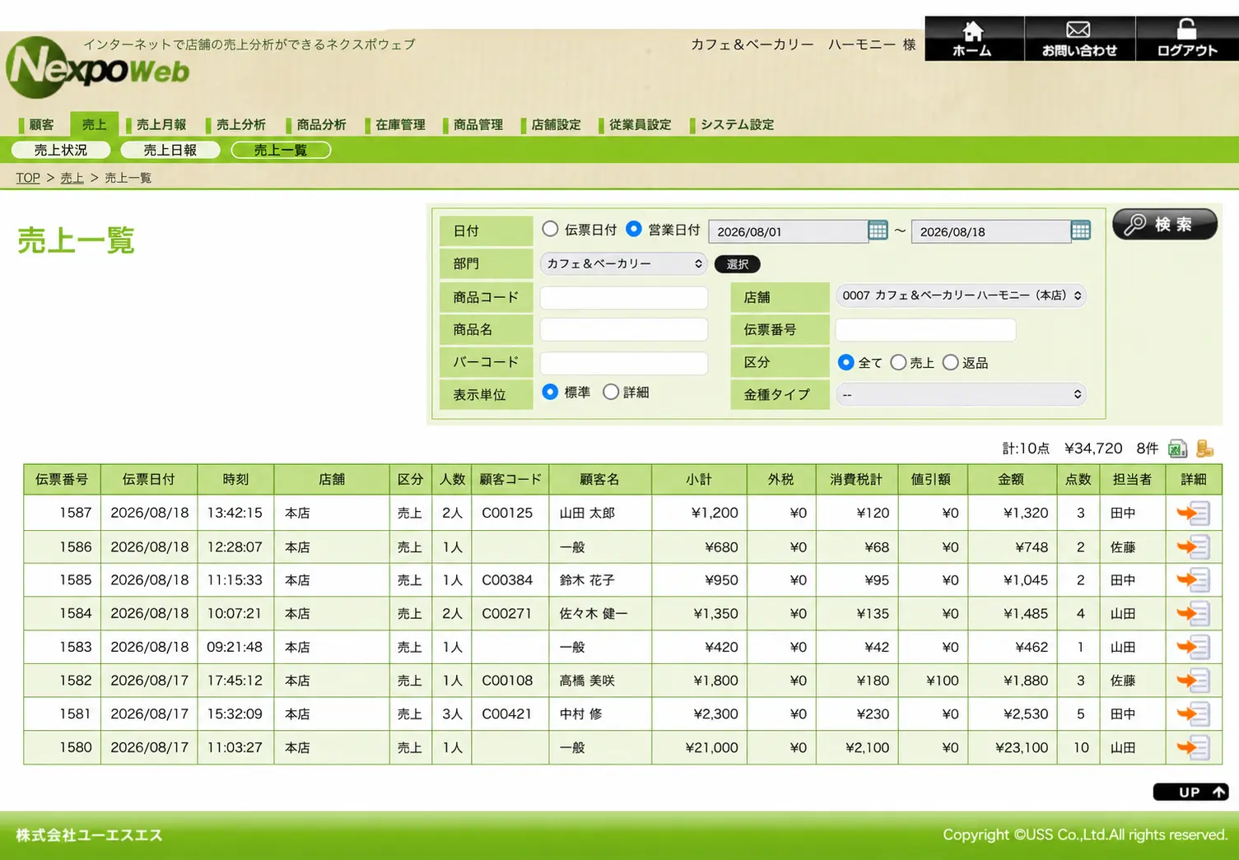Open the 売上 menu tab
Viewport: 1239px width, 860px height.
tap(94, 124)
